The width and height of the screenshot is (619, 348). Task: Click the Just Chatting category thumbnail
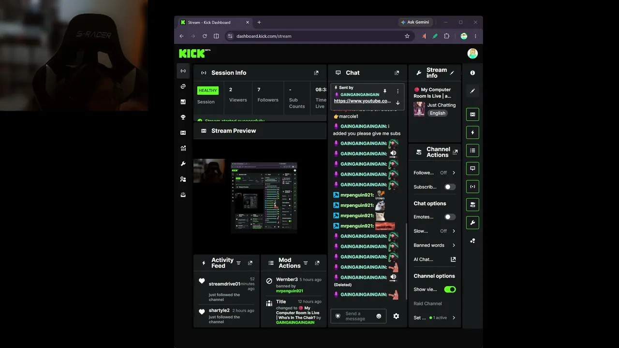pyautogui.click(x=419, y=109)
